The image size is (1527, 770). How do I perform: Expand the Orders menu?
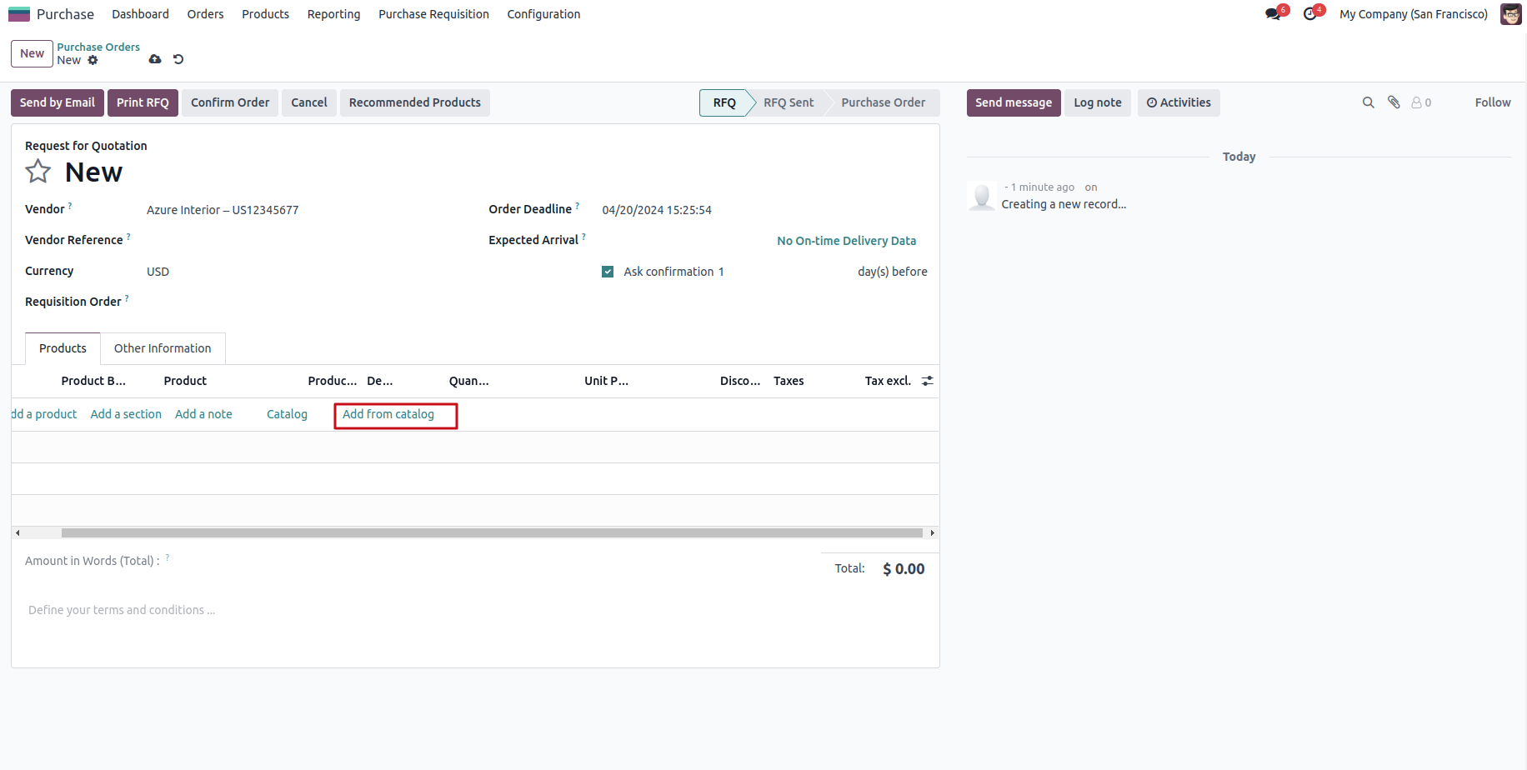205,14
